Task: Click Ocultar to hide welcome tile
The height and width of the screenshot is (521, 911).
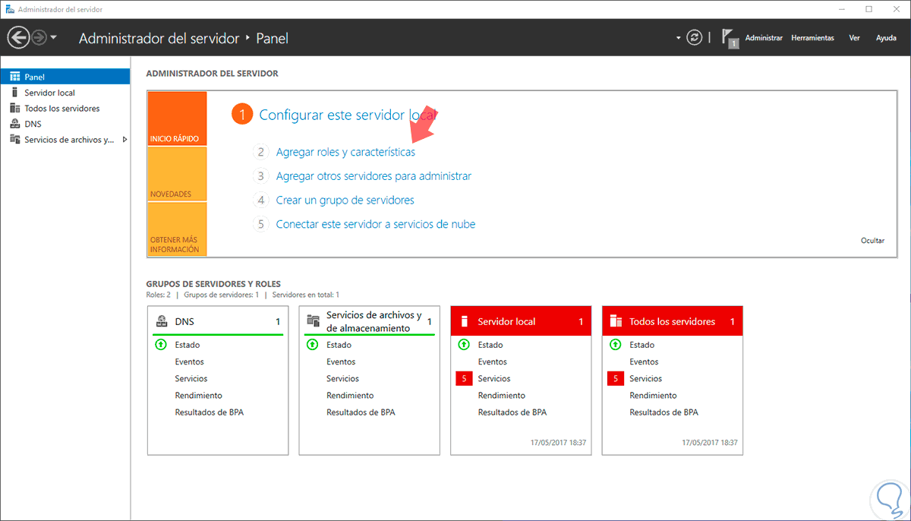Action: (x=872, y=241)
